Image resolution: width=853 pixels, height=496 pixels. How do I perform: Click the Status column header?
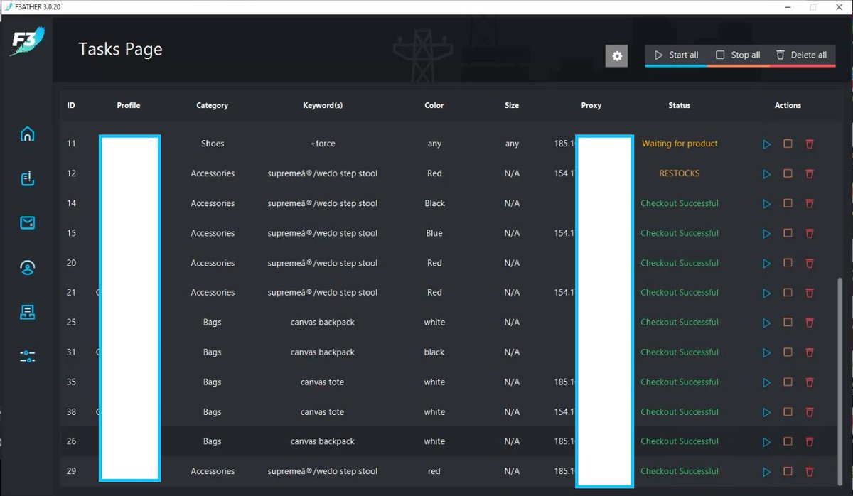[680, 105]
